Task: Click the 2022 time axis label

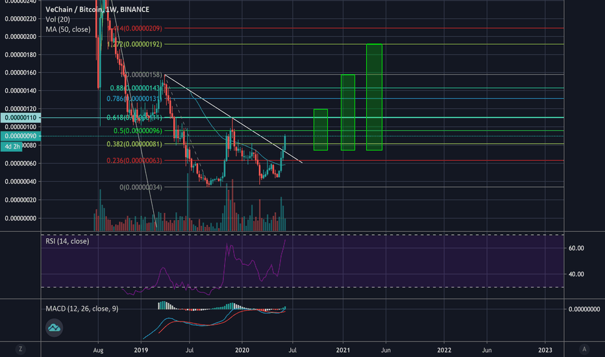Action: pos(444,350)
